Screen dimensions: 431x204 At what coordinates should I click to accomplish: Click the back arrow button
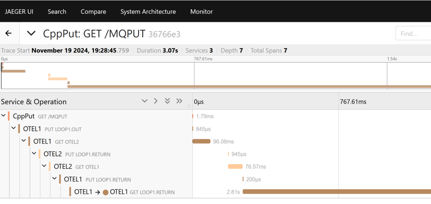[x=8, y=34]
